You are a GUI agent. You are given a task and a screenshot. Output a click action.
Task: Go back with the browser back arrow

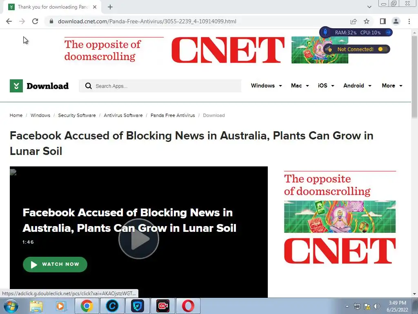[9, 21]
